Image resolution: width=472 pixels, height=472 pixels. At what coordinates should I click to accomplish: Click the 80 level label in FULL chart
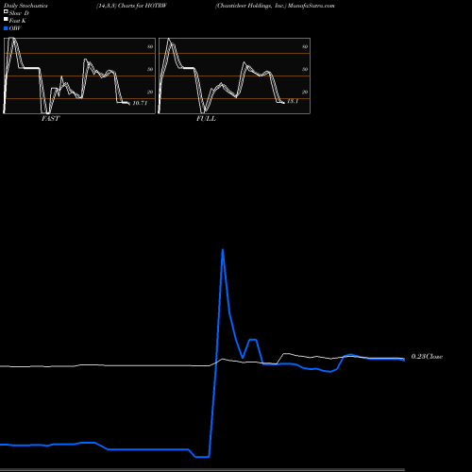pyautogui.click(x=305, y=46)
